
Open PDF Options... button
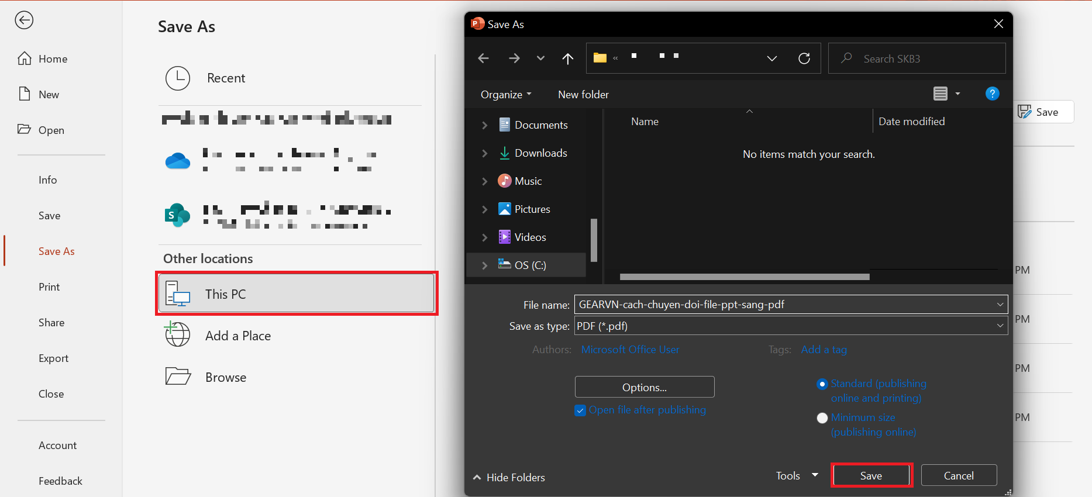(x=645, y=387)
